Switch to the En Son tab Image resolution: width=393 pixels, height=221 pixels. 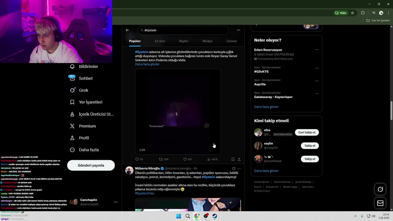point(160,41)
